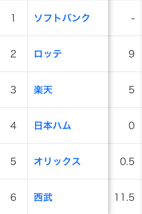Select rank 2 cell

click(14, 54)
